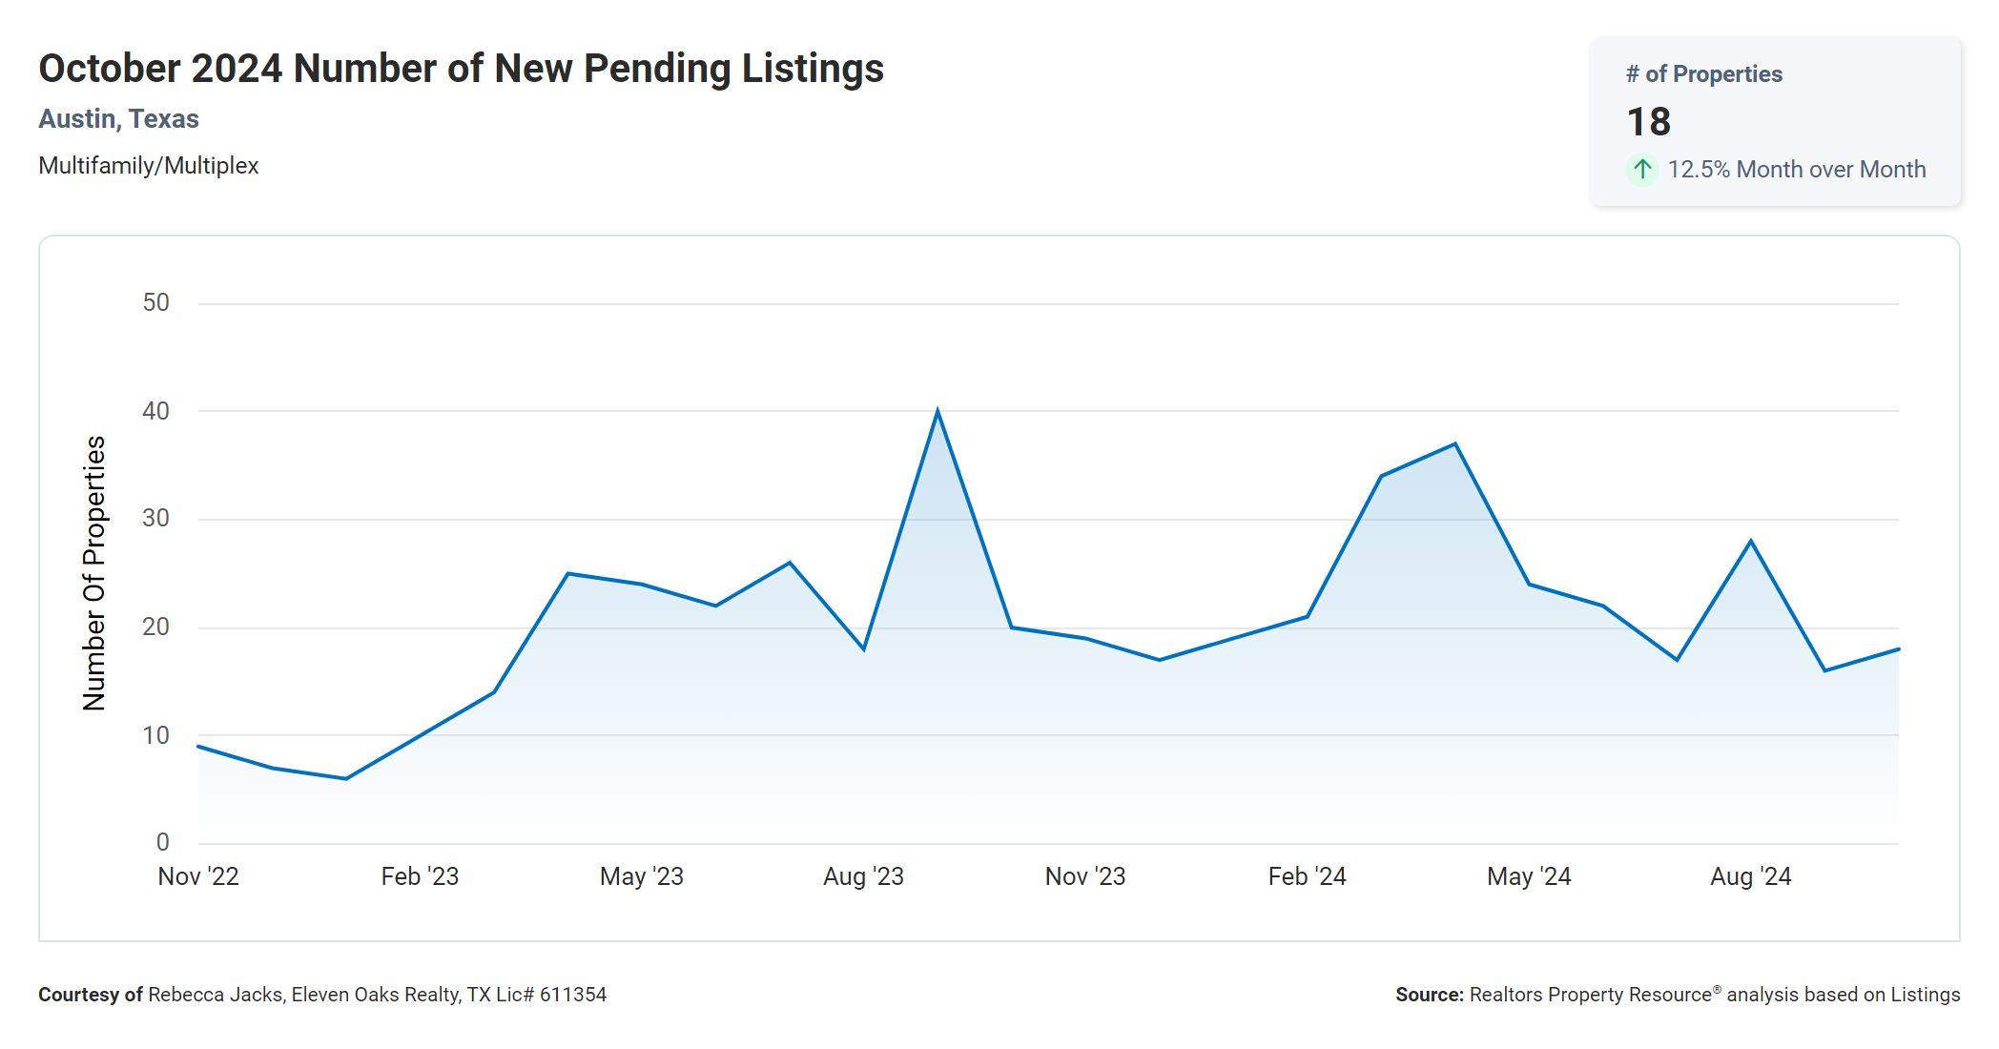
Task: Click the "October 2024 Number of New Pending Listings" title
Action: (461, 69)
